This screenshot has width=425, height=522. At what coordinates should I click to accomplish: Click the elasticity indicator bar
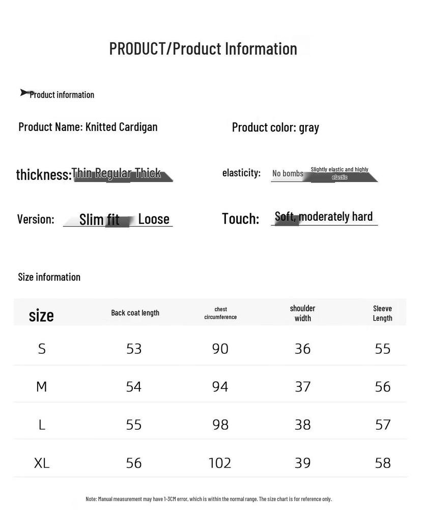click(324, 174)
